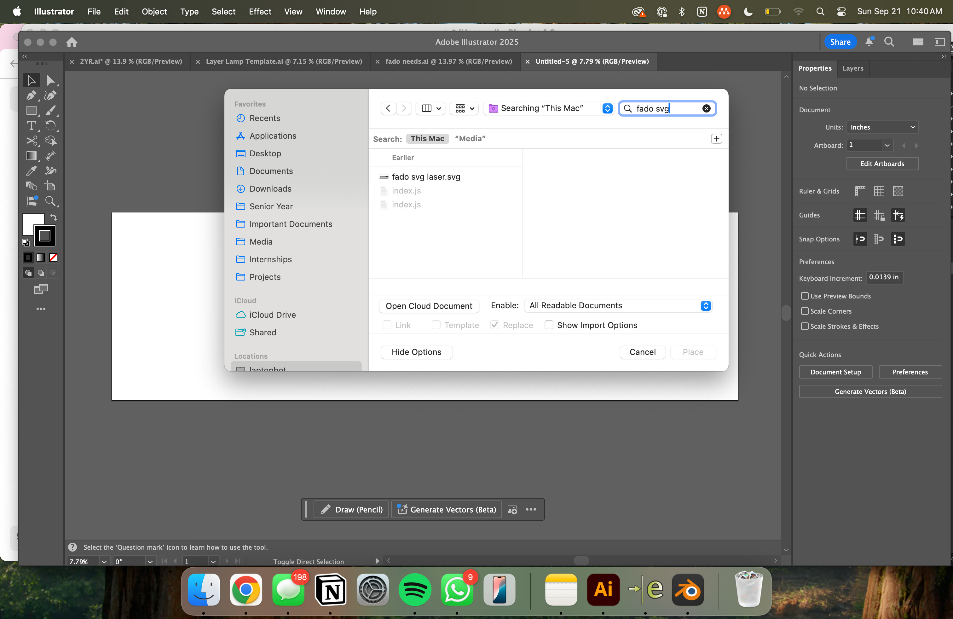Click the Open Cloud Document button
The height and width of the screenshot is (619, 953).
(429, 306)
